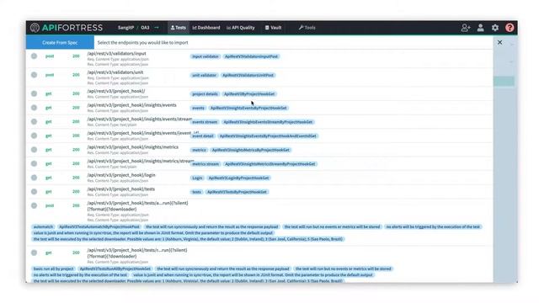Image resolution: width=539 pixels, height=303 pixels.
Task: Click the SangitP company breadcrumb
Action: tap(125, 28)
